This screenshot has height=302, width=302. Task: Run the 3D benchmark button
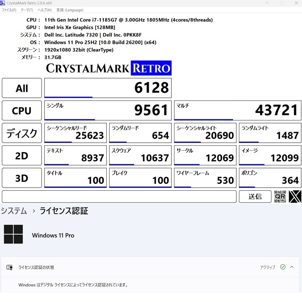pyautogui.click(x=22, y=178)
